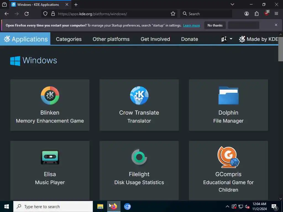Open the Filelight ring icon
Image resolution: width=283 pixels, height=212 pixels.
(x=139, y=157)
